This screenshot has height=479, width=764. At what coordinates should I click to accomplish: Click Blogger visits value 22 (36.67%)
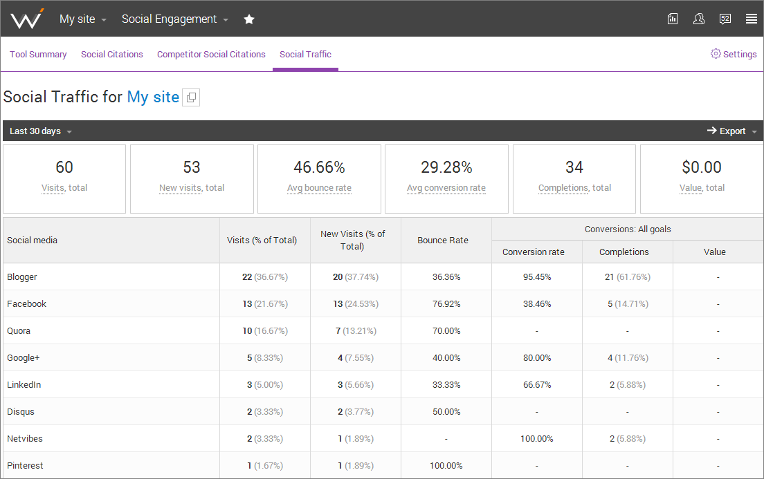click(265, 277)
